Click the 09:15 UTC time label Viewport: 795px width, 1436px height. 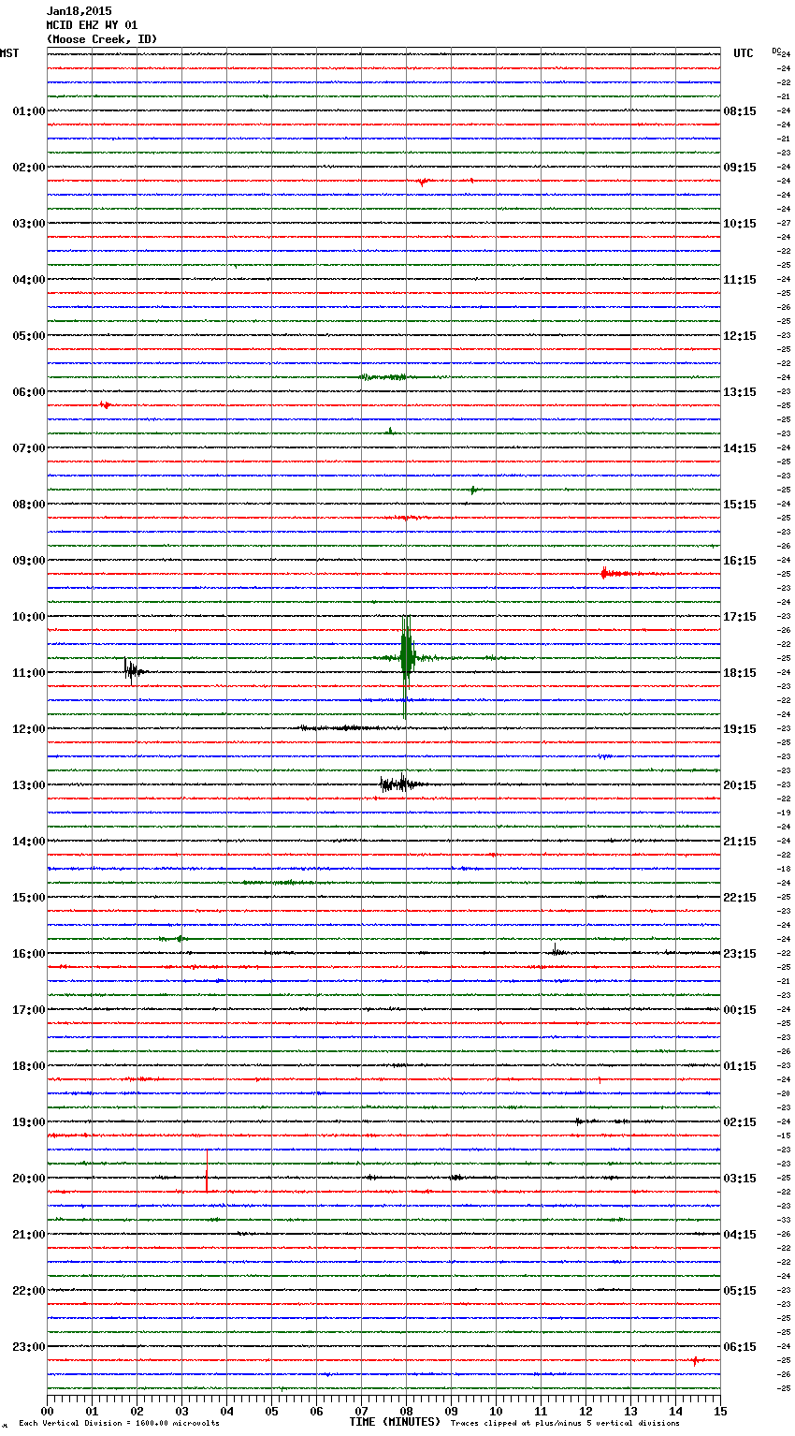point(740,168)
